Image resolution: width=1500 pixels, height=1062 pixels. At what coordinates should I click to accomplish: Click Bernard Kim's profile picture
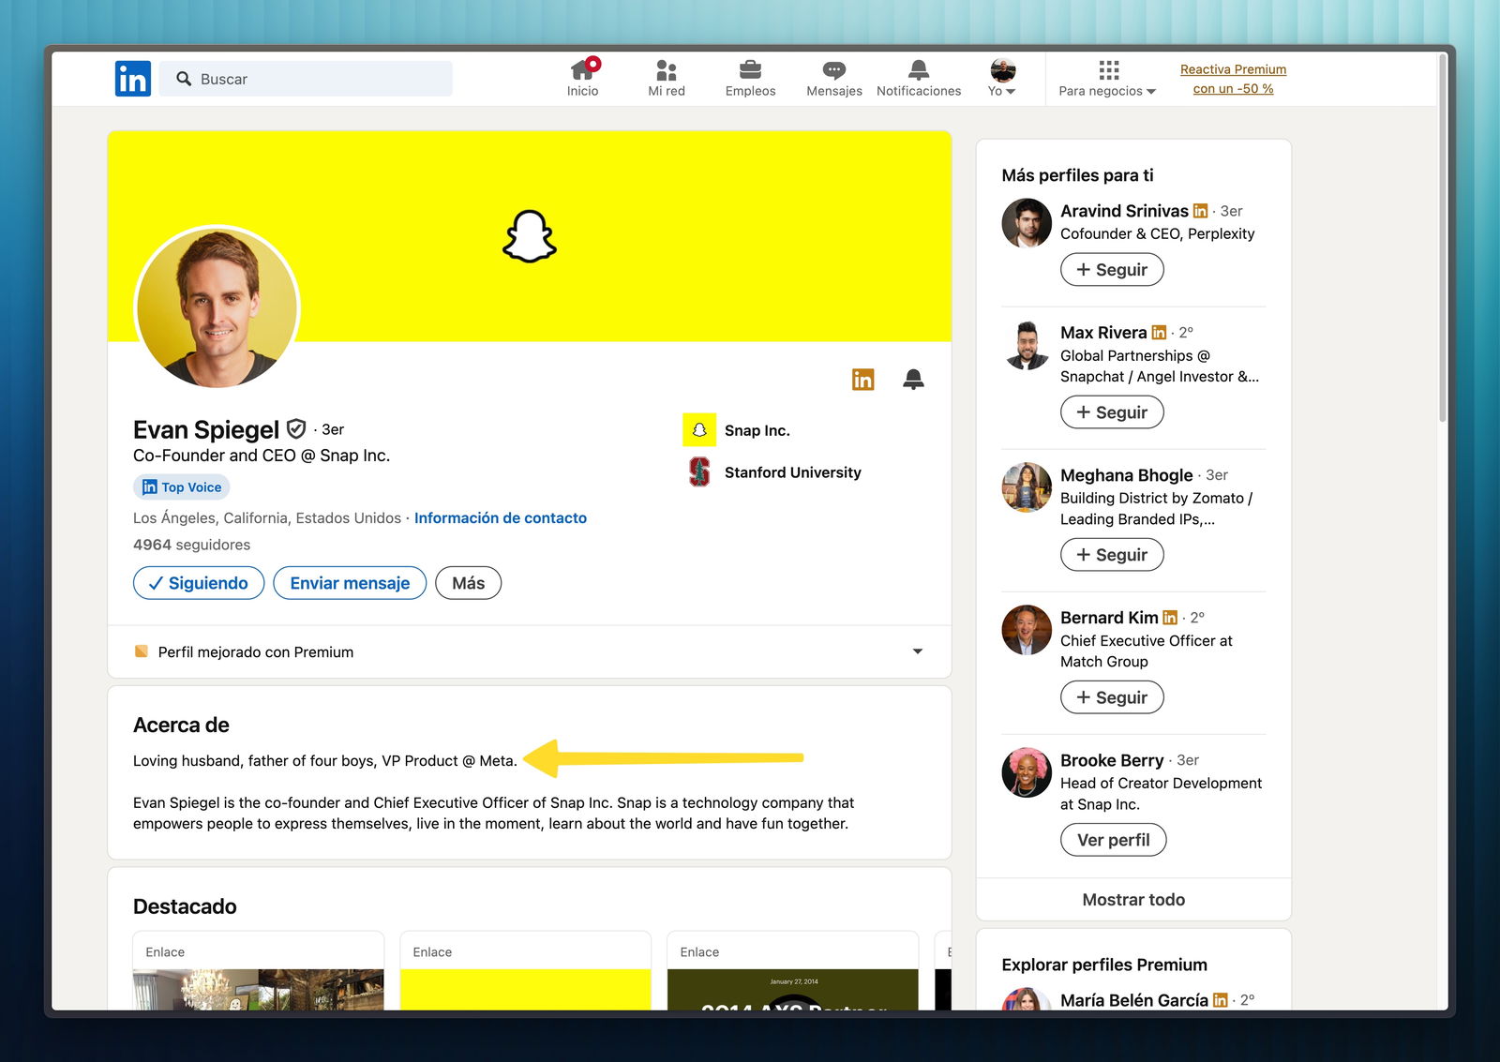(1027, 630)
